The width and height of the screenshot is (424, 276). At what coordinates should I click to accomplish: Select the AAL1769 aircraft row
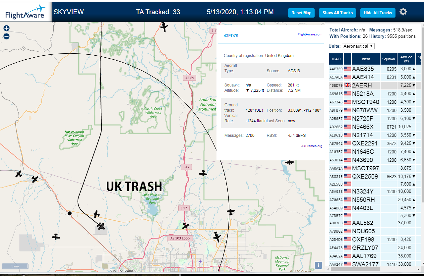pos(375,256)
